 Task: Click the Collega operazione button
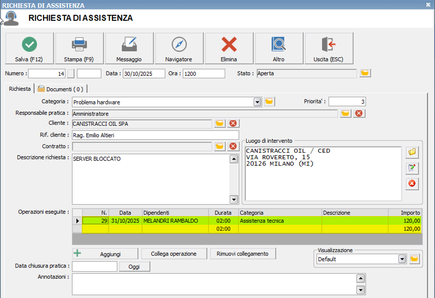coord(173,254)
